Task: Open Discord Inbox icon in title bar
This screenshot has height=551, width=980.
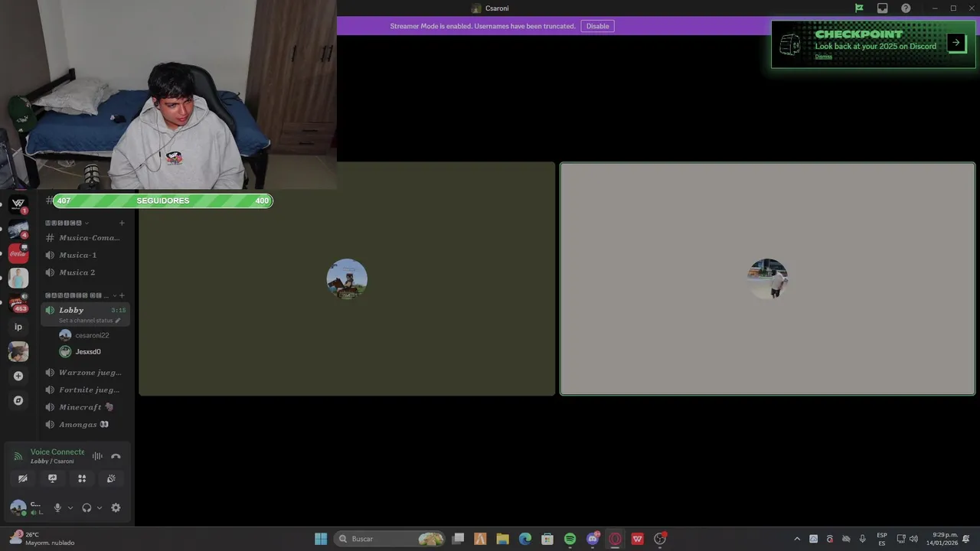Action: point(882,8)
